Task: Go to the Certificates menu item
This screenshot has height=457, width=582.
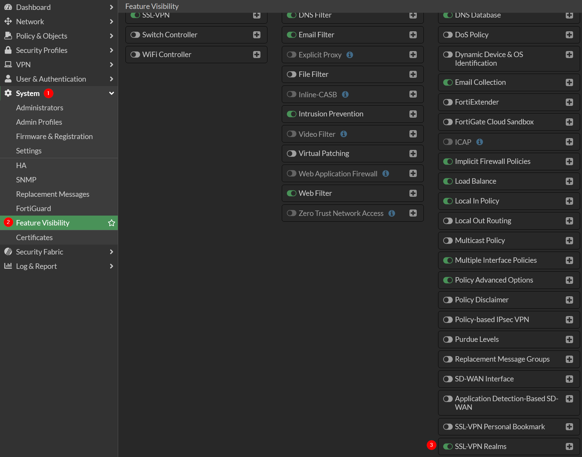Action: [x=34, y=238]
